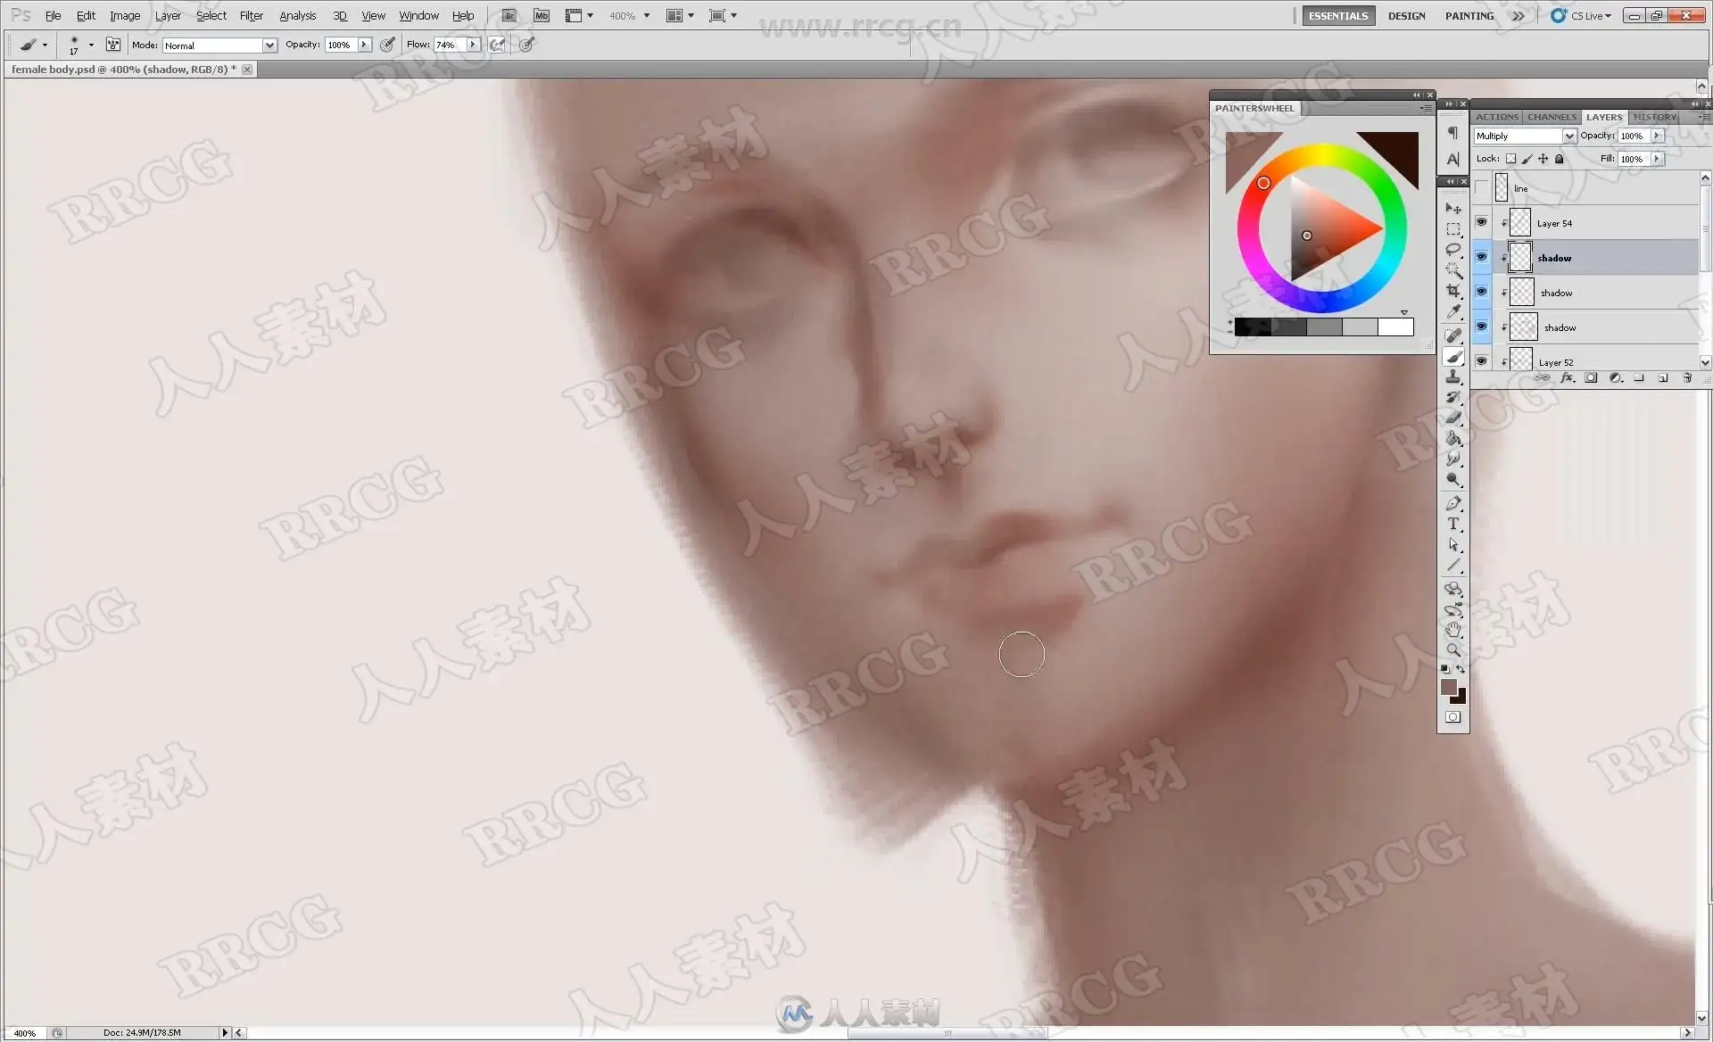Select the Lasso tool

point(1453,250)
